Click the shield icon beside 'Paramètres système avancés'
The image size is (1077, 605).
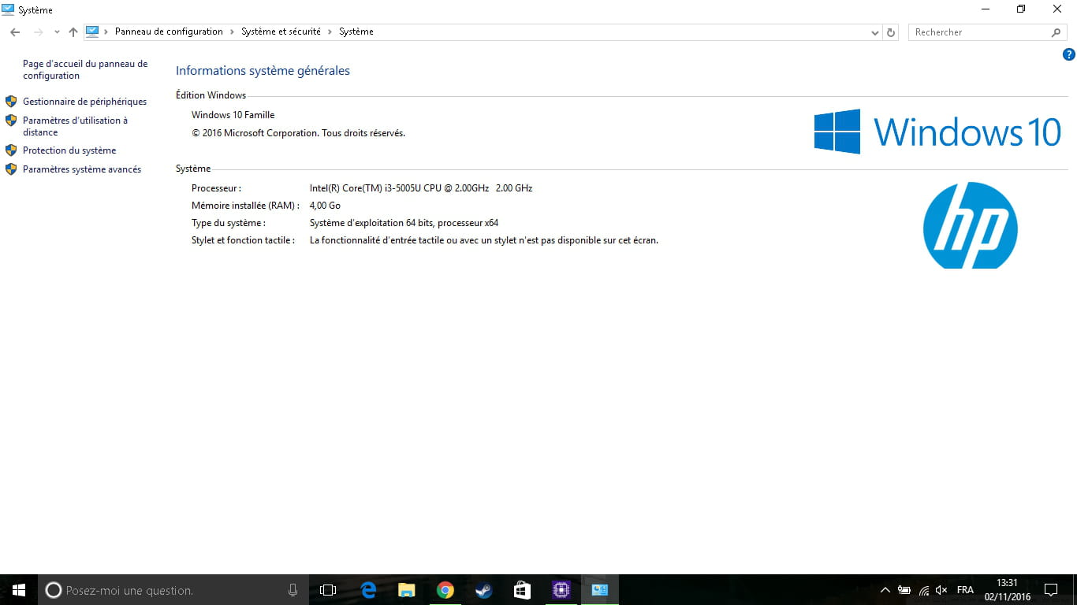pyautogui.click(x=11, y=169)
